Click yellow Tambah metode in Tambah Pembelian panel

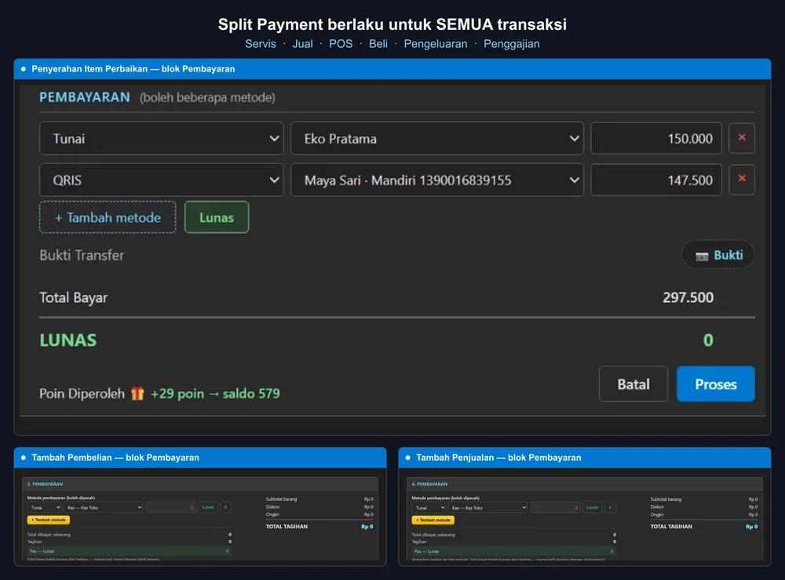click(49, 520)
